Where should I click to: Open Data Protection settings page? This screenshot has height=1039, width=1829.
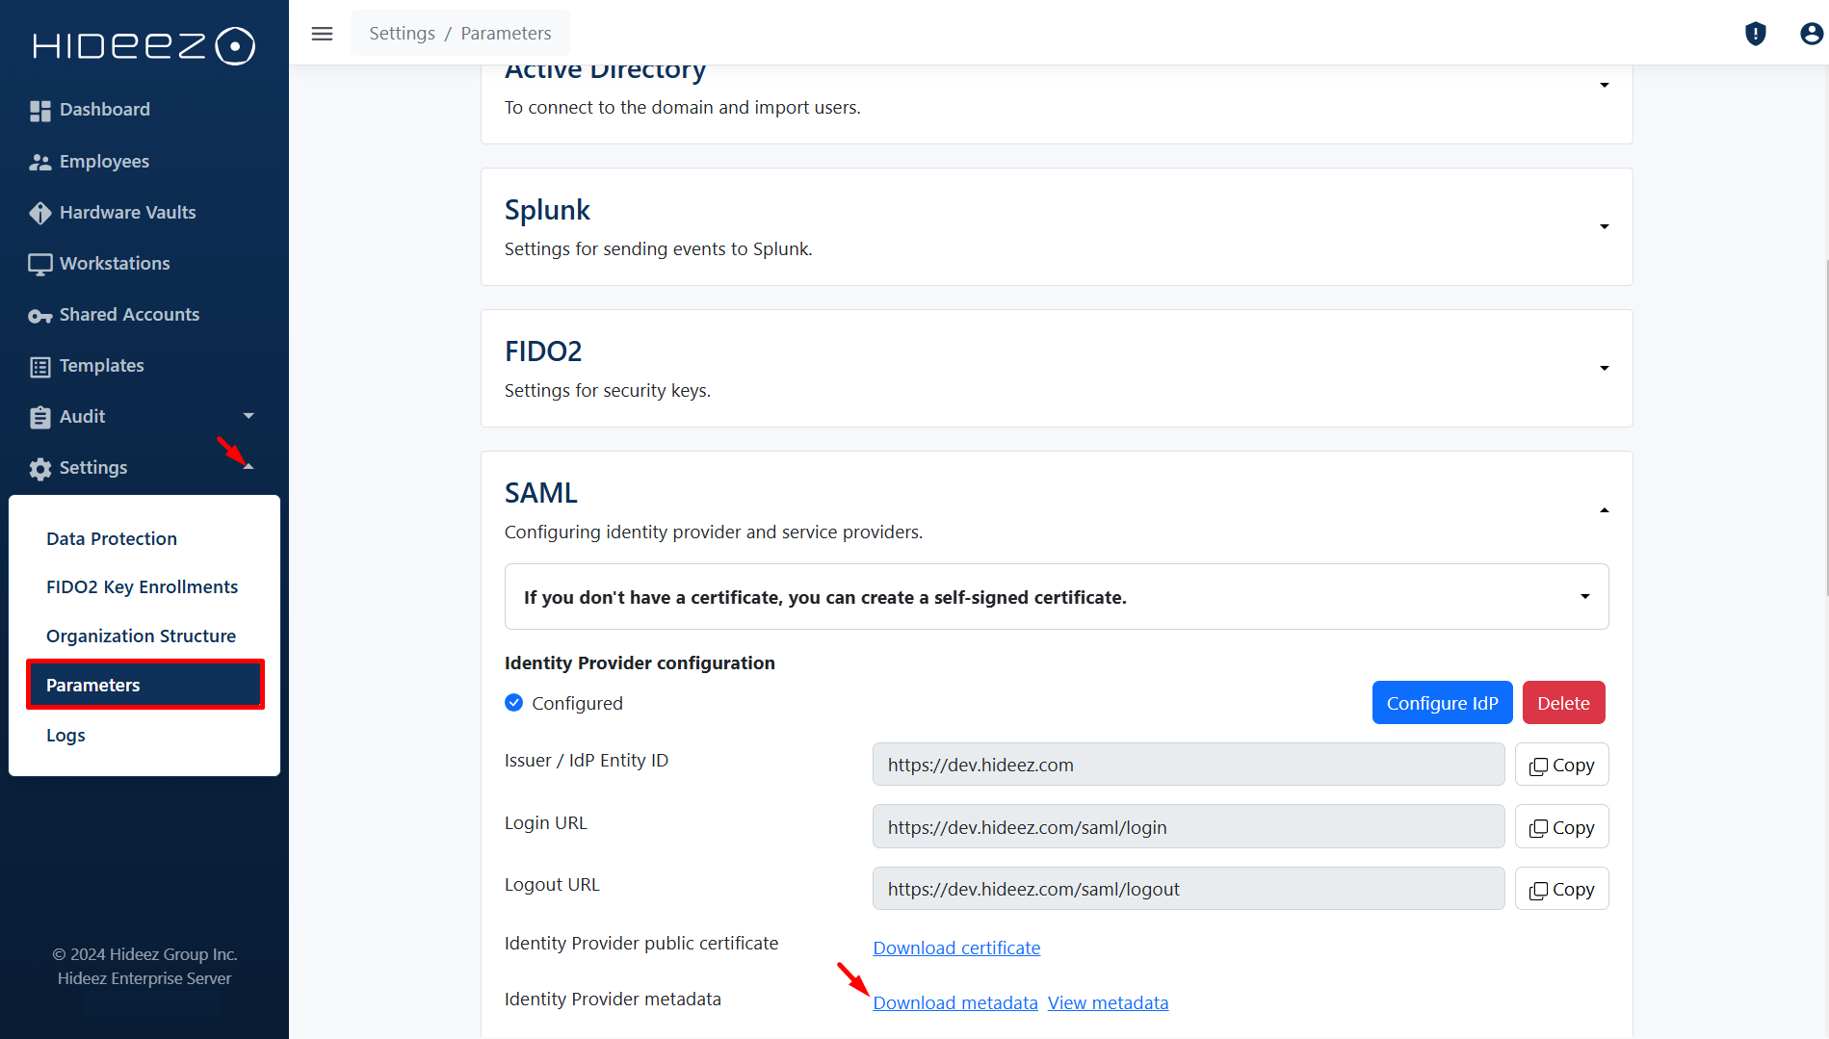[x=112, y=538]
